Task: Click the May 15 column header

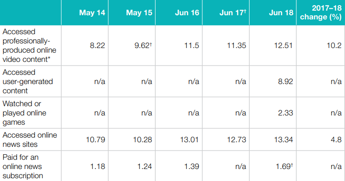Action: pos(139,12)
